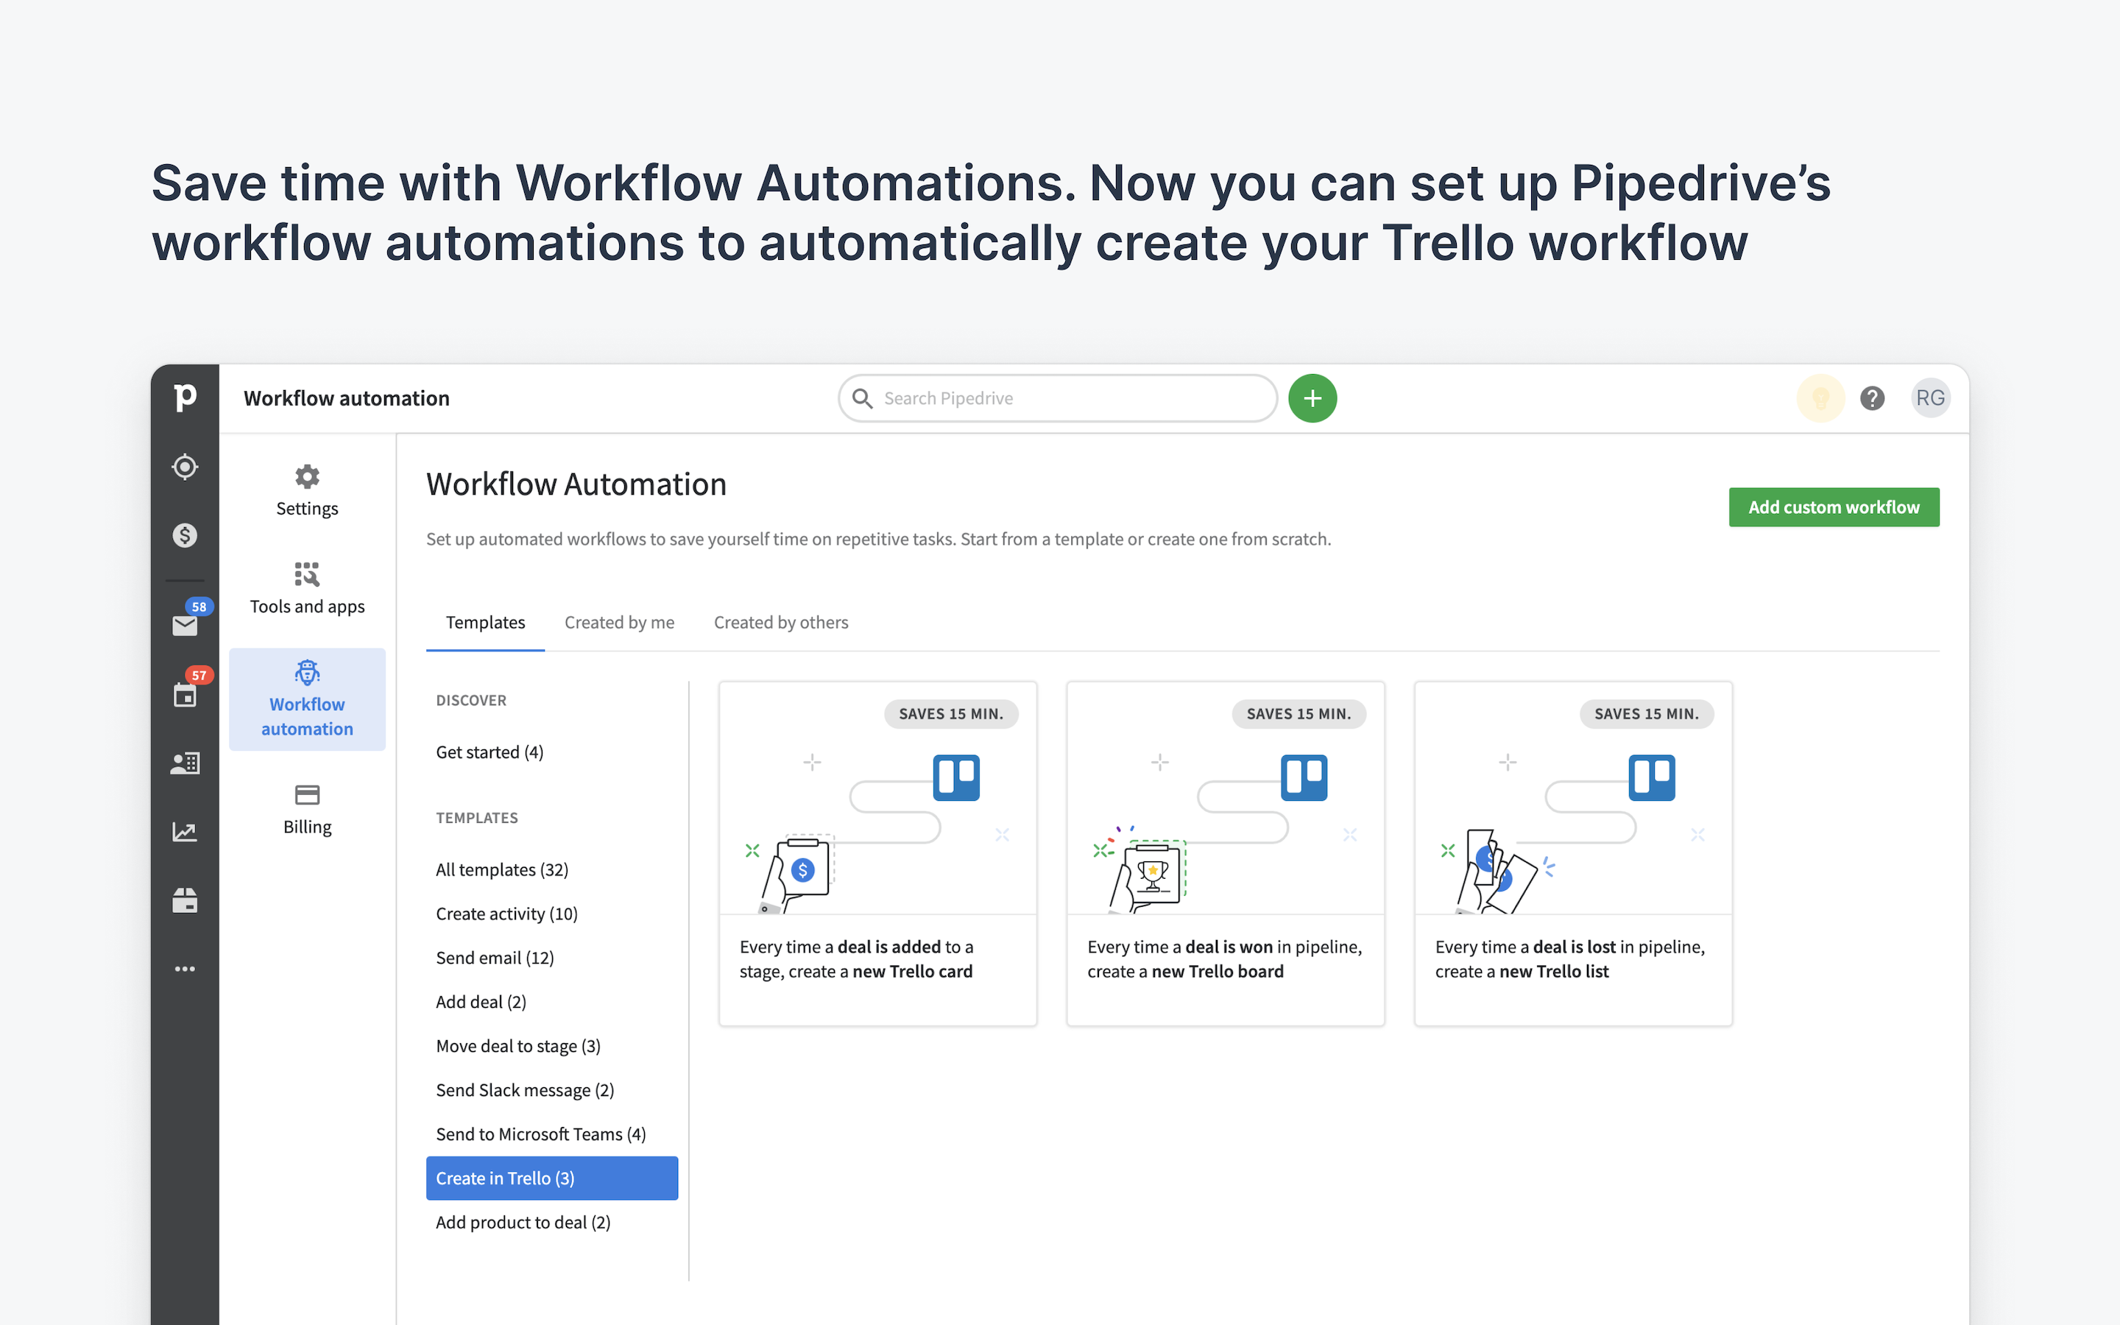The image size is (2120, 1325).
Task: Click the three-dots More icon in sidebar
Action: [185, 969]
